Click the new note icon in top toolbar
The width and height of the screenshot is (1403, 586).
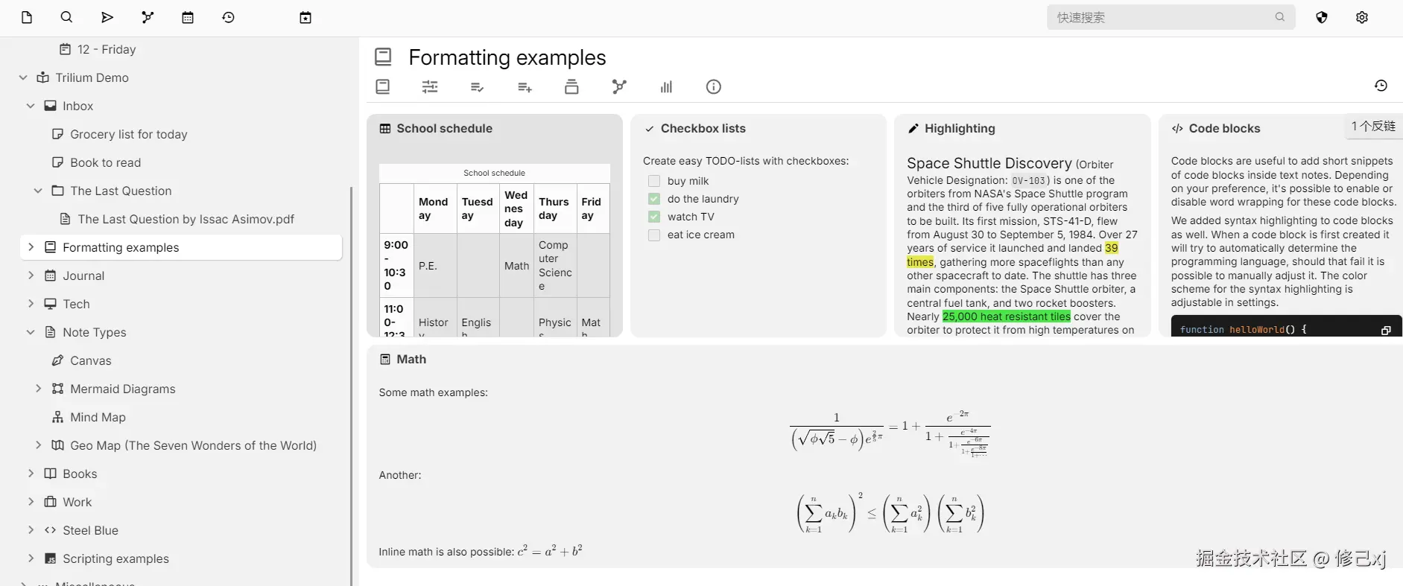(x=27, y=17)
